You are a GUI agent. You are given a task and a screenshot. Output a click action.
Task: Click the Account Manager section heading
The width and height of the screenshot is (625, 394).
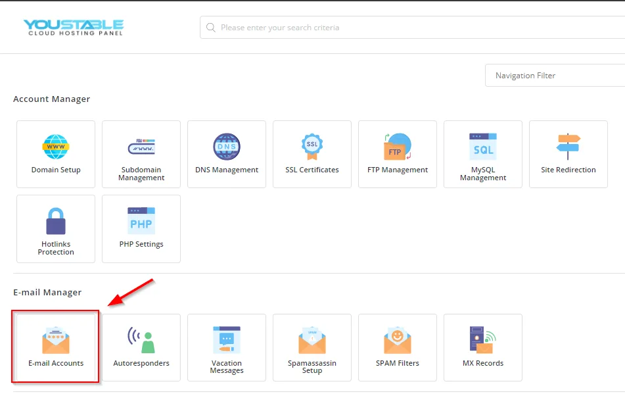coord(52,99)
